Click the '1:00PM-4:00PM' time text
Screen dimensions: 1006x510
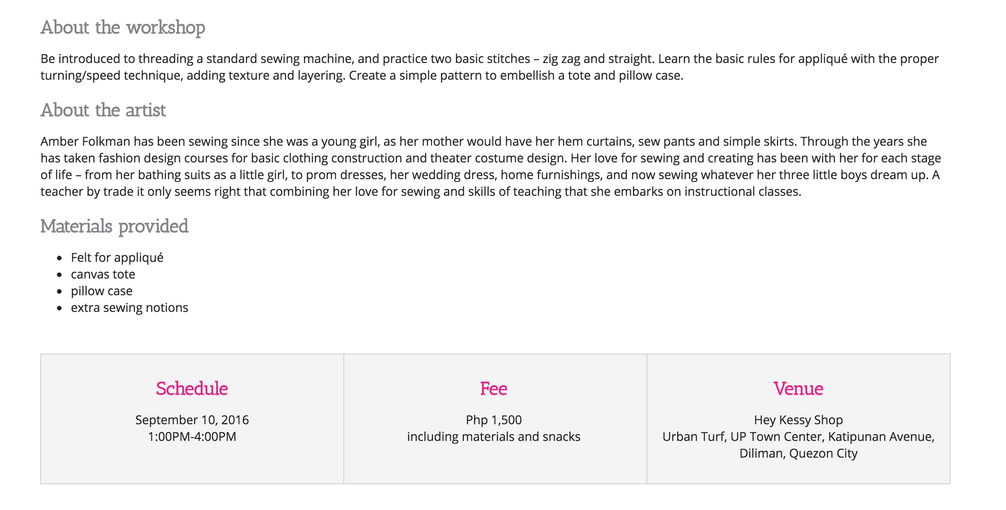pyautogui.click(x=192, y=436)
